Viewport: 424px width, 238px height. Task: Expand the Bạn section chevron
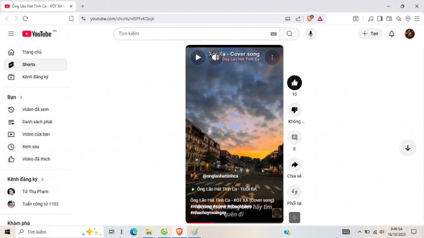tap(21, 97)
